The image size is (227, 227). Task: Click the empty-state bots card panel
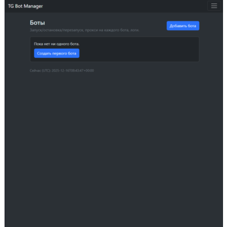pyautogui.click(x=115, y=49)
